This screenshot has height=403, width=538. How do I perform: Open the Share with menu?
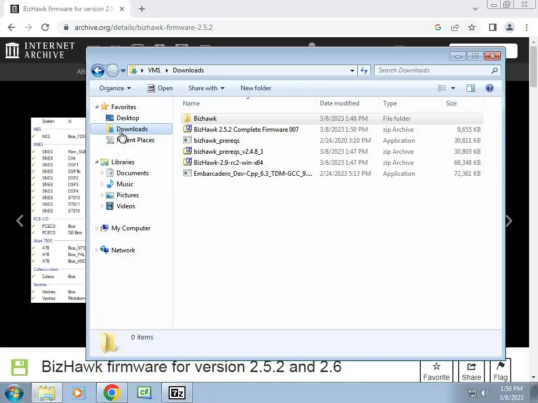[206, 88]
